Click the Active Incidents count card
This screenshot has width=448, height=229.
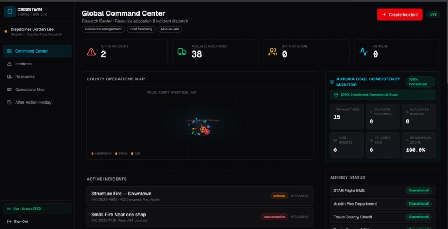tap(125, 52)
